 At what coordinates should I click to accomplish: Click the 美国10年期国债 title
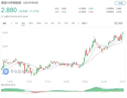coord(11,3)
